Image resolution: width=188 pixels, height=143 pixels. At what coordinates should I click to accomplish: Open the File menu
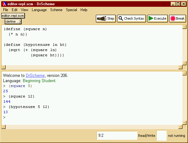tap(6, 10)
